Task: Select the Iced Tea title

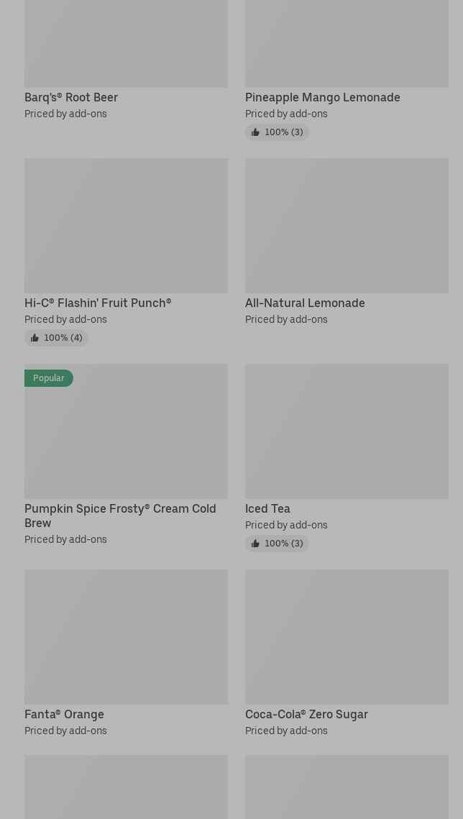Action: (x=267, y=508)
